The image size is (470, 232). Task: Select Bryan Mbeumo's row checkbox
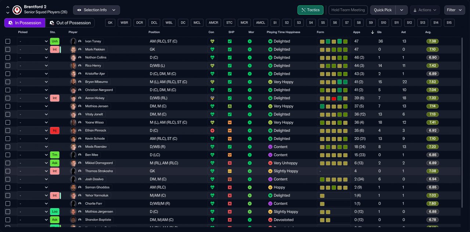point(8,82)
